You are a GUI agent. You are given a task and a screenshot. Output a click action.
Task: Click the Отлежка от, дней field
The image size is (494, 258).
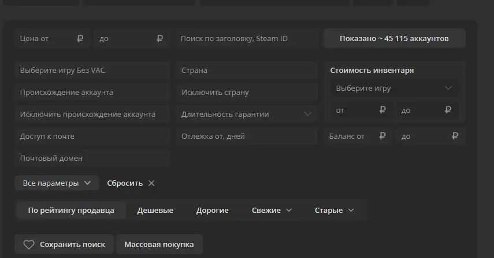coord(247,137)
